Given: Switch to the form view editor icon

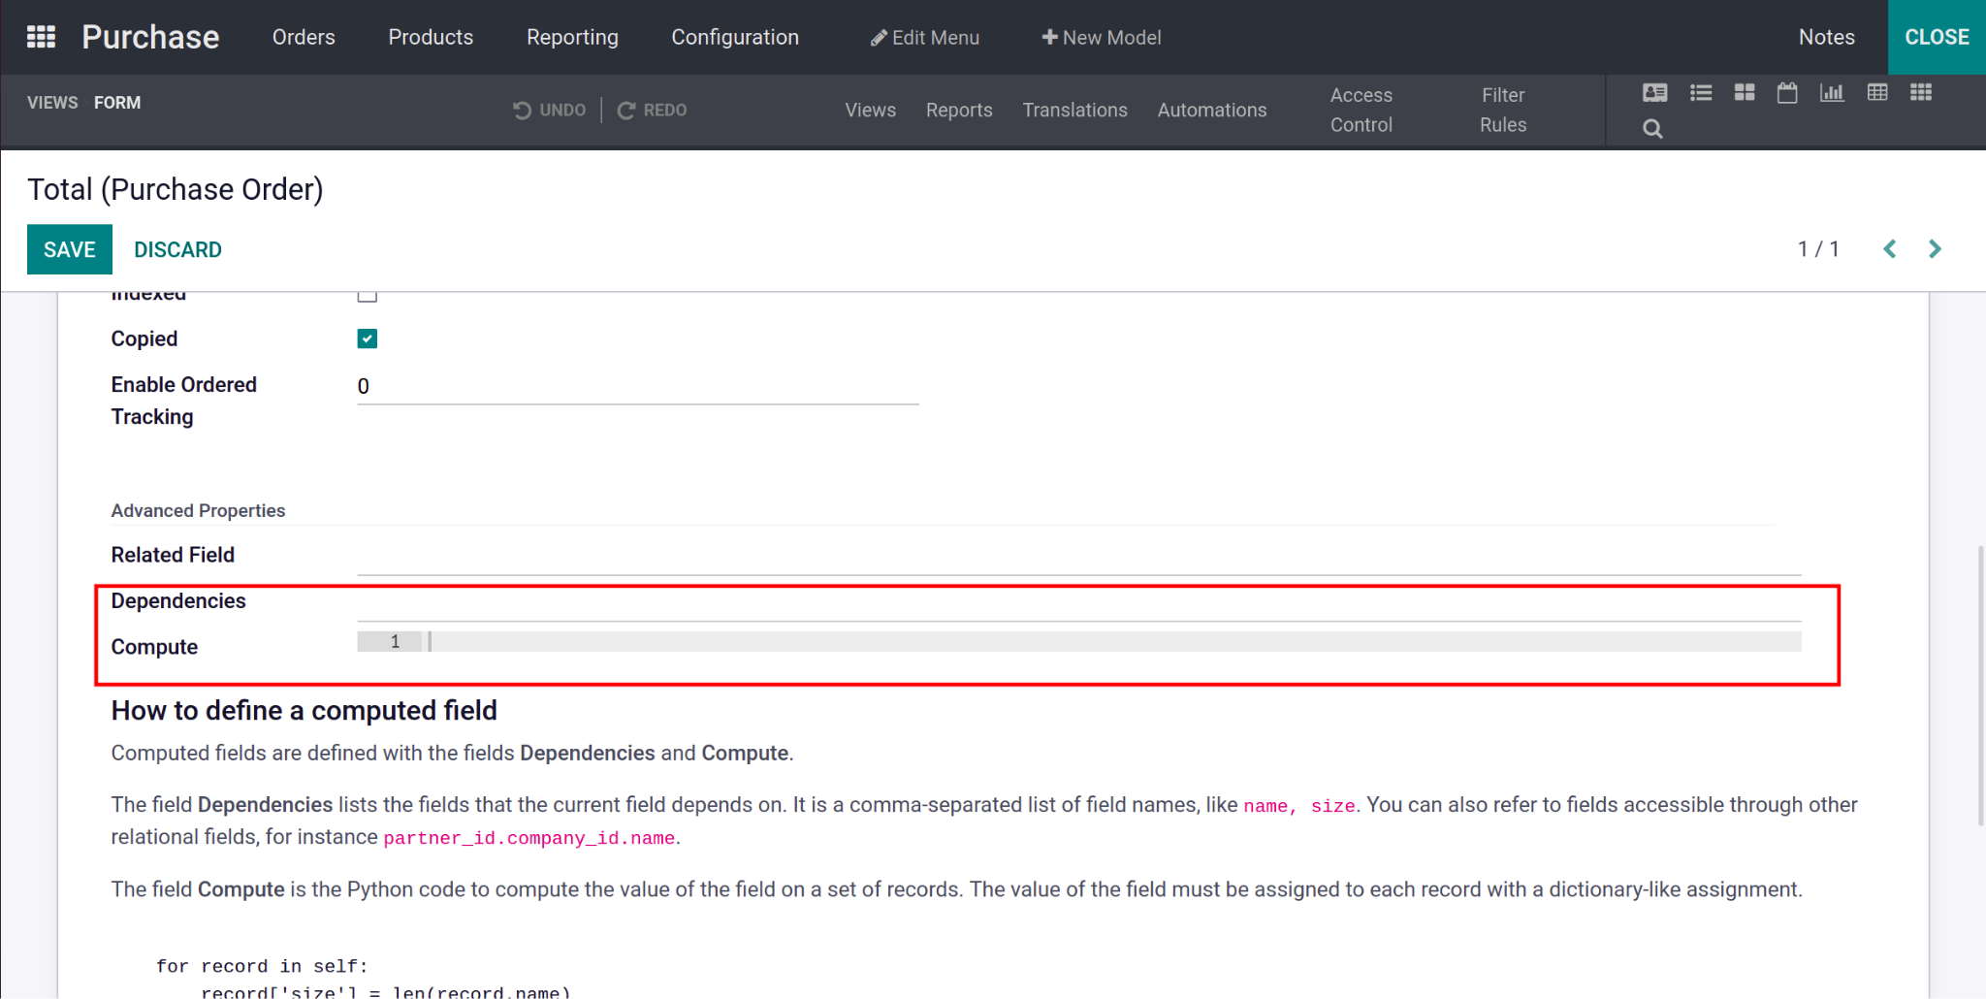Looking at the screenshot, I should click(x=1655, y=93).
